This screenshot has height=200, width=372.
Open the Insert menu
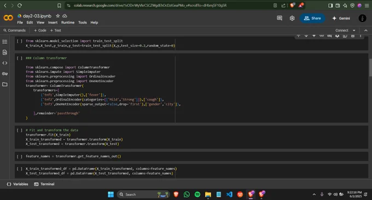pyautogui.click(x=53, y=22)
